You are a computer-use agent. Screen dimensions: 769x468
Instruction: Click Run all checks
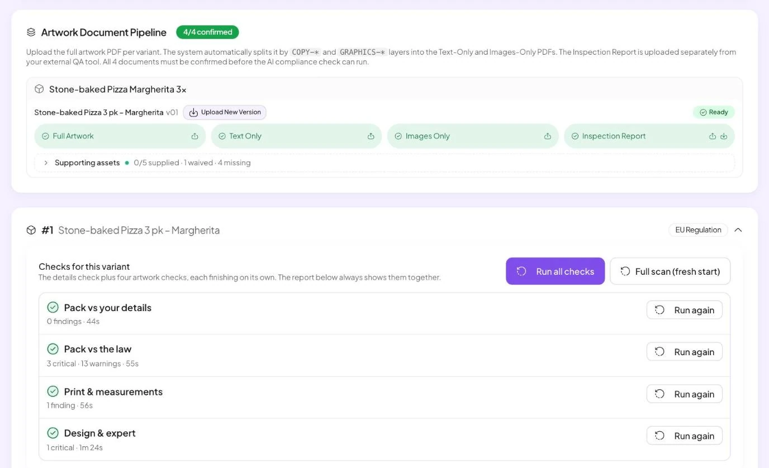(x=556, y=271)
